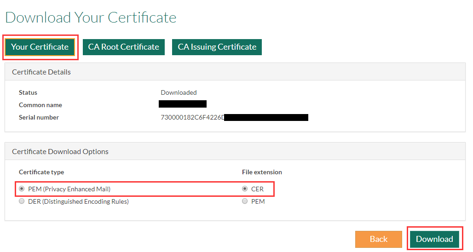This screenshot has width=473, height=252.
Task: Open the CA Root Certificate tab
Action: click(123, 47)
